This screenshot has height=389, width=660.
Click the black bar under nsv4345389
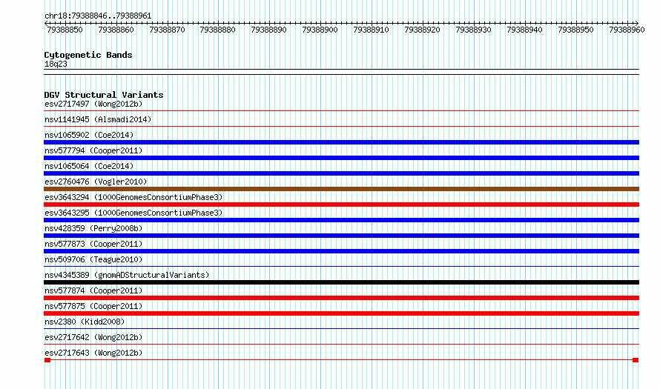click(x=341, y=282)
